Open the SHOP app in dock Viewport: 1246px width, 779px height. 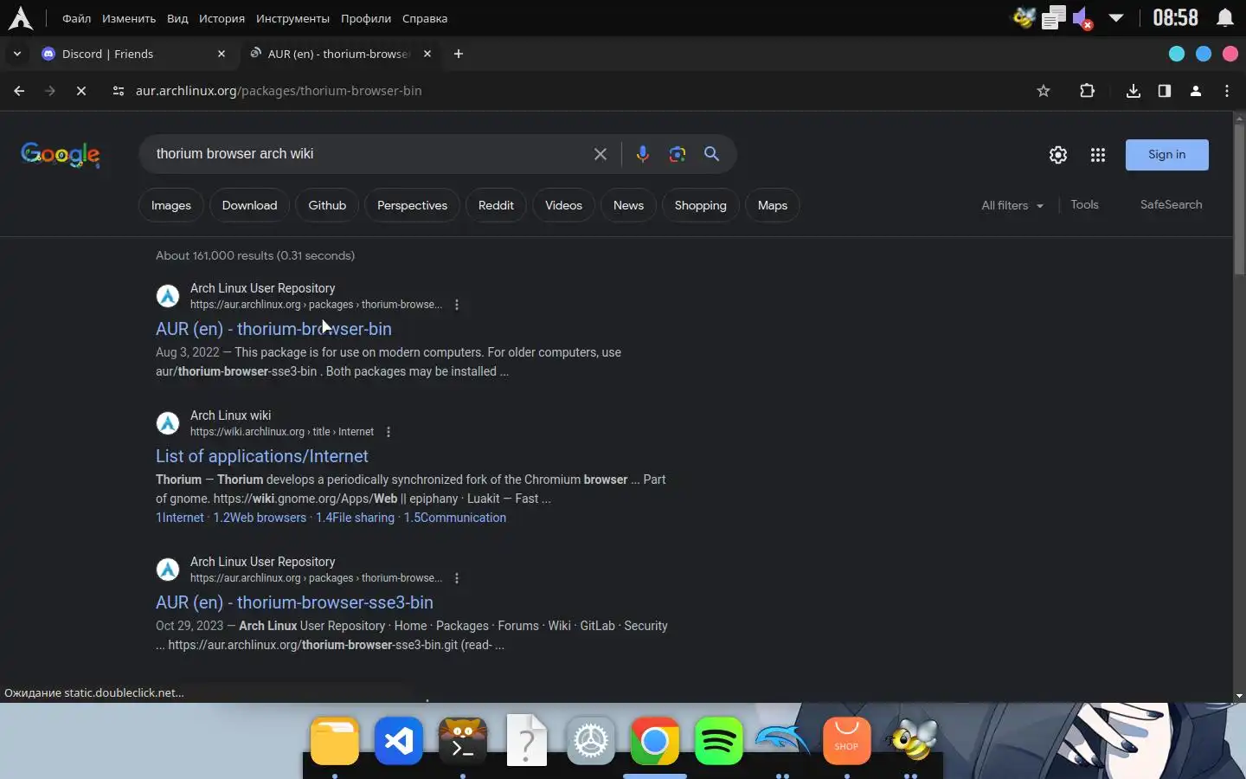coord(847,741)
